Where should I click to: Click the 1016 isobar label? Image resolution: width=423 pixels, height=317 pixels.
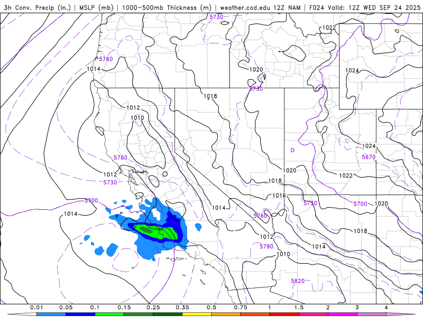pos(279,195)
